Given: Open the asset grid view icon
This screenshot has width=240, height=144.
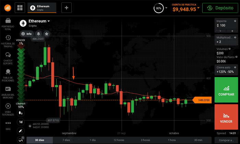Looking at the screenshot, I should click(x=20, y=8).
